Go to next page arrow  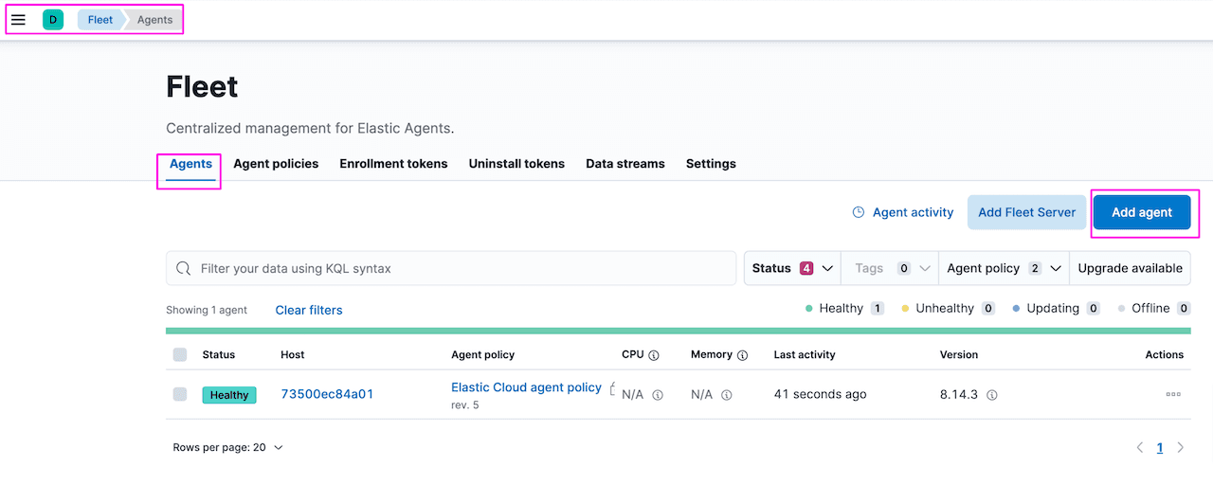click(x=1181, y=447)
